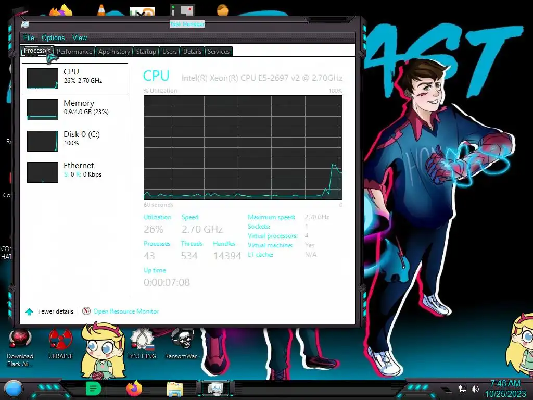Open the File menu
This screenshot has width=533, height=400.
pos(29,37)
